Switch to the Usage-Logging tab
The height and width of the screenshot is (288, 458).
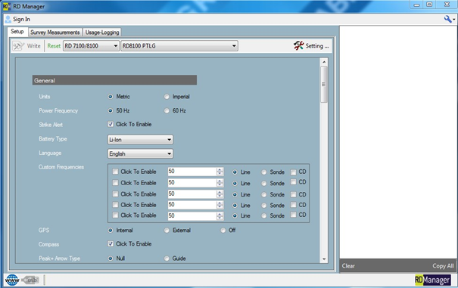click(x=102, y=32)
